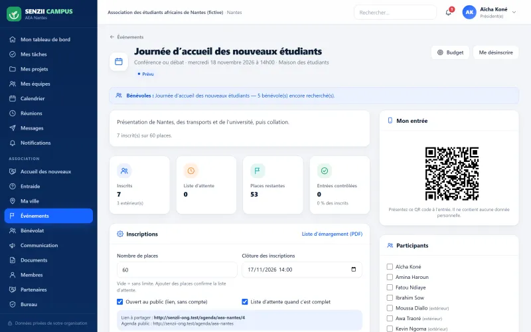Check the box for Ibrahim Sow

[390, 297]
